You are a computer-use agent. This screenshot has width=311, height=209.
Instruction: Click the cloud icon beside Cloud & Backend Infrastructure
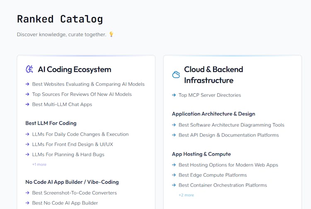tap(176, 75)
